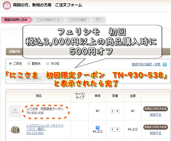
Task: Click the pink shopping basket icon
Action: point(7,5)
